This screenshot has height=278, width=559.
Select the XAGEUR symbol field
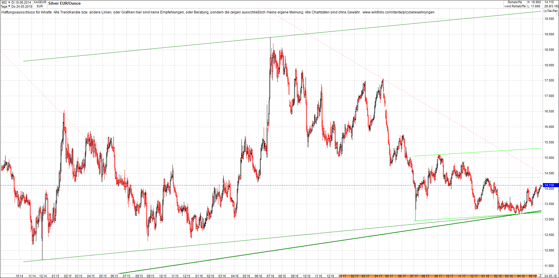(40, 2)
